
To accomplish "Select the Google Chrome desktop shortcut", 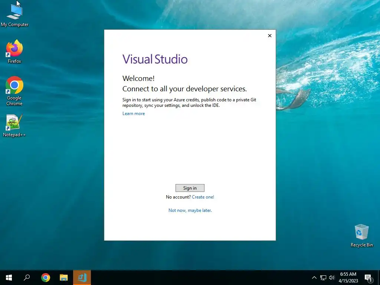I will [14, 91].
